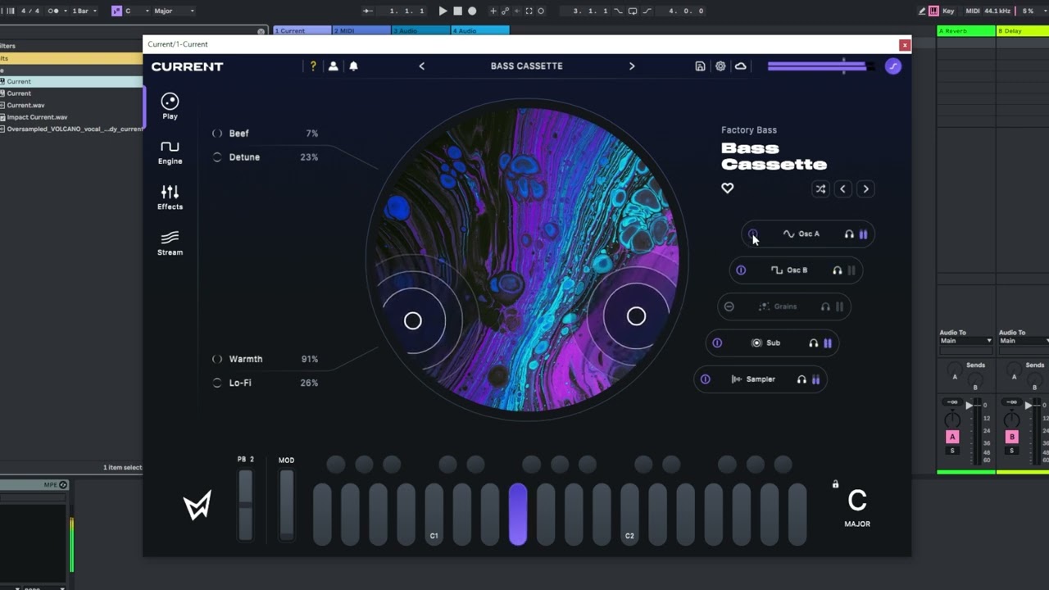Click the Beef macro knob
The width and height of the screenshot is (1049, 590).
217,134
